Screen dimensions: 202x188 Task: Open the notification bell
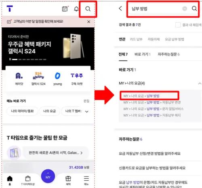76,9
